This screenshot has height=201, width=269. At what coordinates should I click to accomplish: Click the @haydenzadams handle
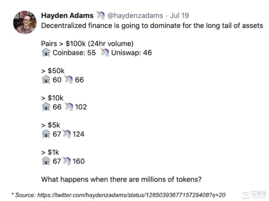135,16
